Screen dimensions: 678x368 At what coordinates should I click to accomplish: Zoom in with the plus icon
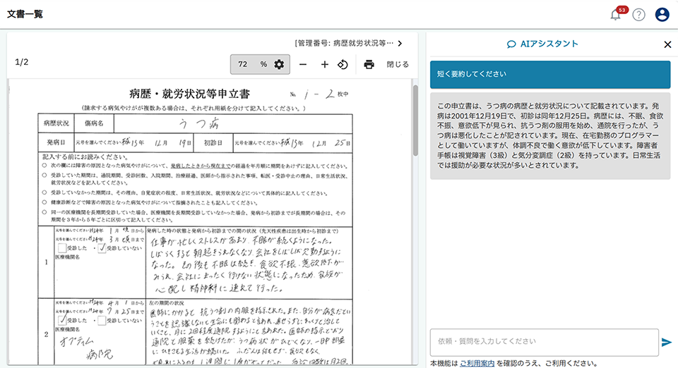(x=325, y=64)
